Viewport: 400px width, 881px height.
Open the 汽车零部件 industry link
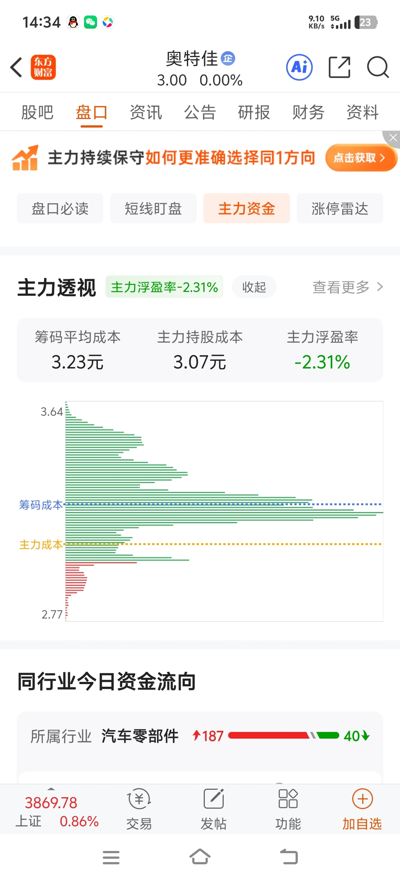point(140,736)
